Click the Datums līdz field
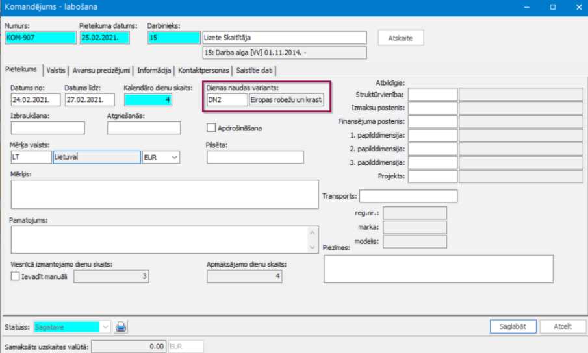This screenshot has height=353, width=588. (90, 100)
